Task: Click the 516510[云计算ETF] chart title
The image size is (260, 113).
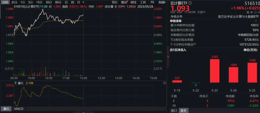Action: pyautogui.click(x=27, y=7)
